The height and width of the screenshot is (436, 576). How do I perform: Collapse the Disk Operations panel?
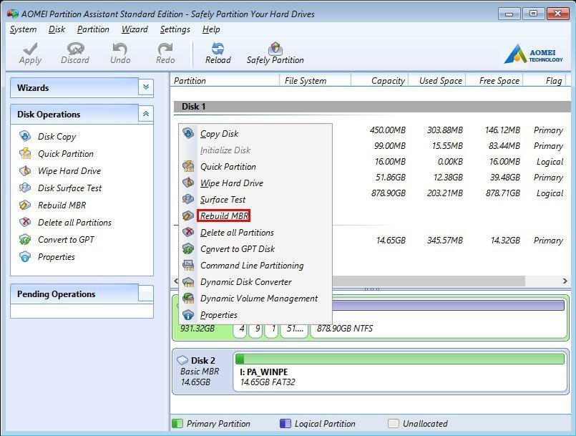pyautogui.click(x=146, y=114)
